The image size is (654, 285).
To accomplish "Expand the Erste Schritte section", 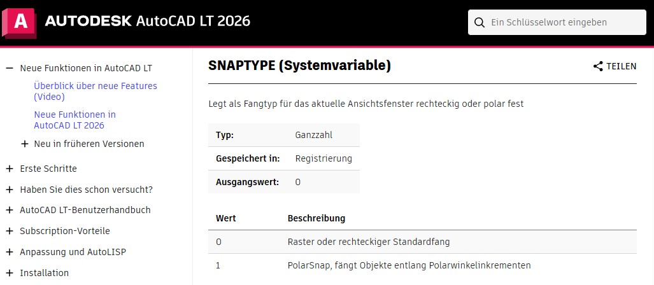I will tap(9, 169).
